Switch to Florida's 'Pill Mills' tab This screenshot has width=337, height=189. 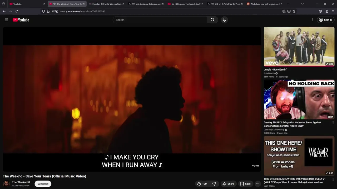tap(106, 4)
